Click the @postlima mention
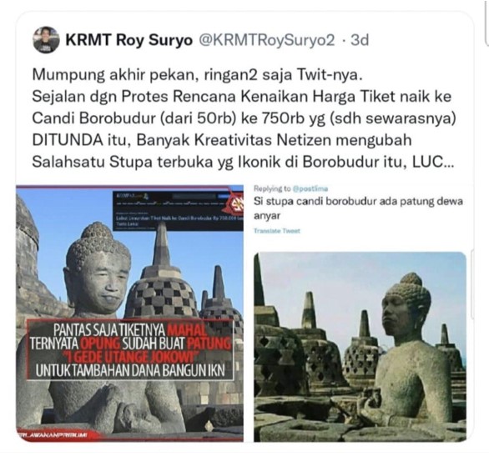Viewport: 489px width, 461px height. coord(310,188)
